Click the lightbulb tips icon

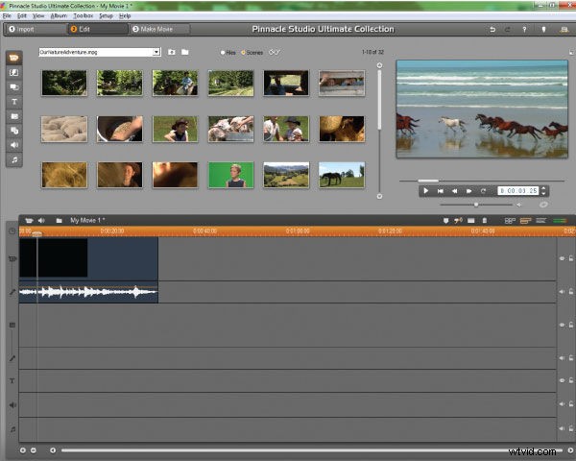click(543, 30)
